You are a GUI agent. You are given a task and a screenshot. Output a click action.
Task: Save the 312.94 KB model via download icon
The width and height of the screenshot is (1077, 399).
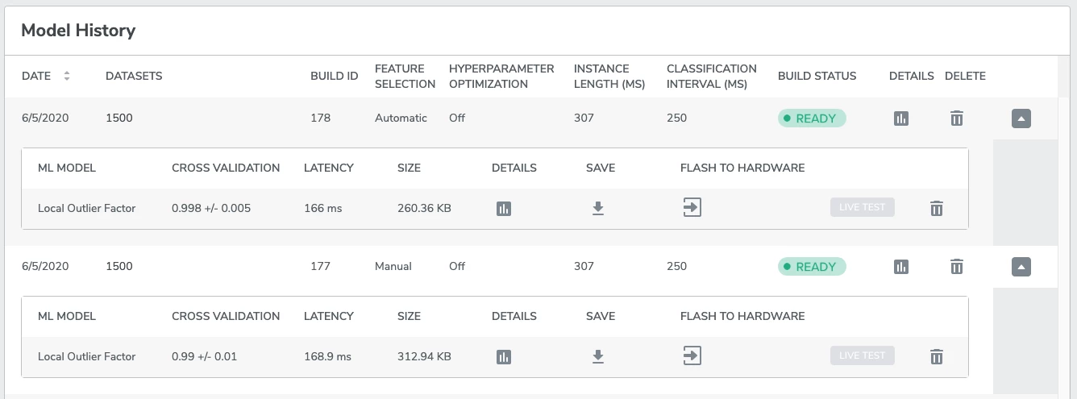[598, 357]
